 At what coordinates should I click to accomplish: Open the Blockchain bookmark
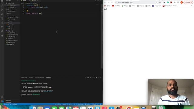pyautogui.click(x=170, y=6)
